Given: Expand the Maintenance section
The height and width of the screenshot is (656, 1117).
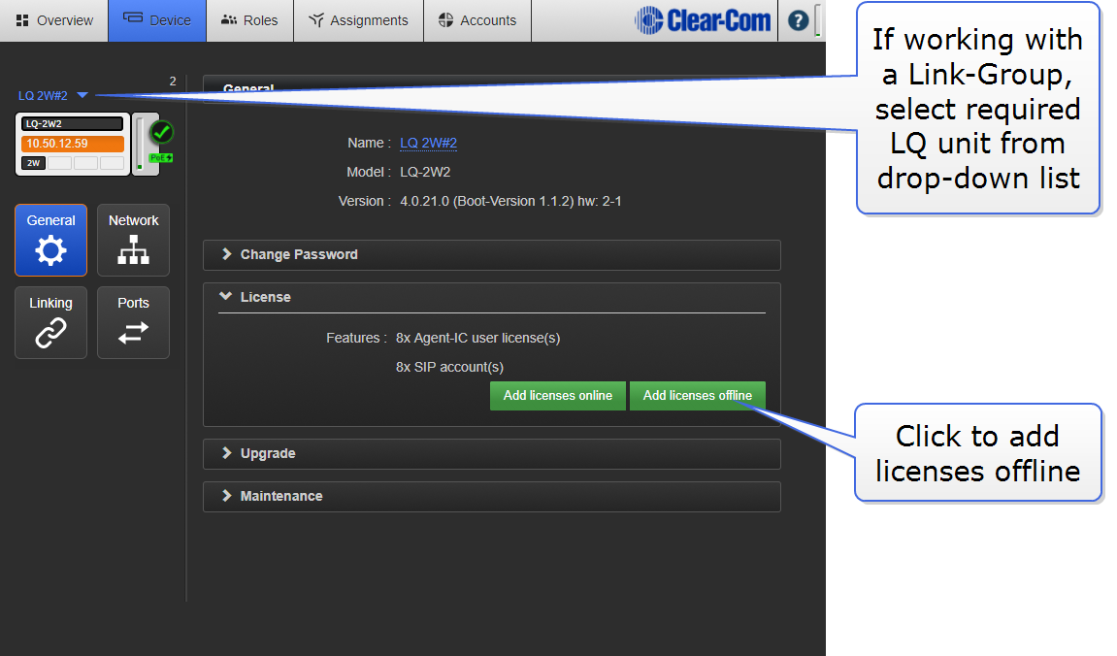Looking at the screenshot, I should tap(280, 496).
